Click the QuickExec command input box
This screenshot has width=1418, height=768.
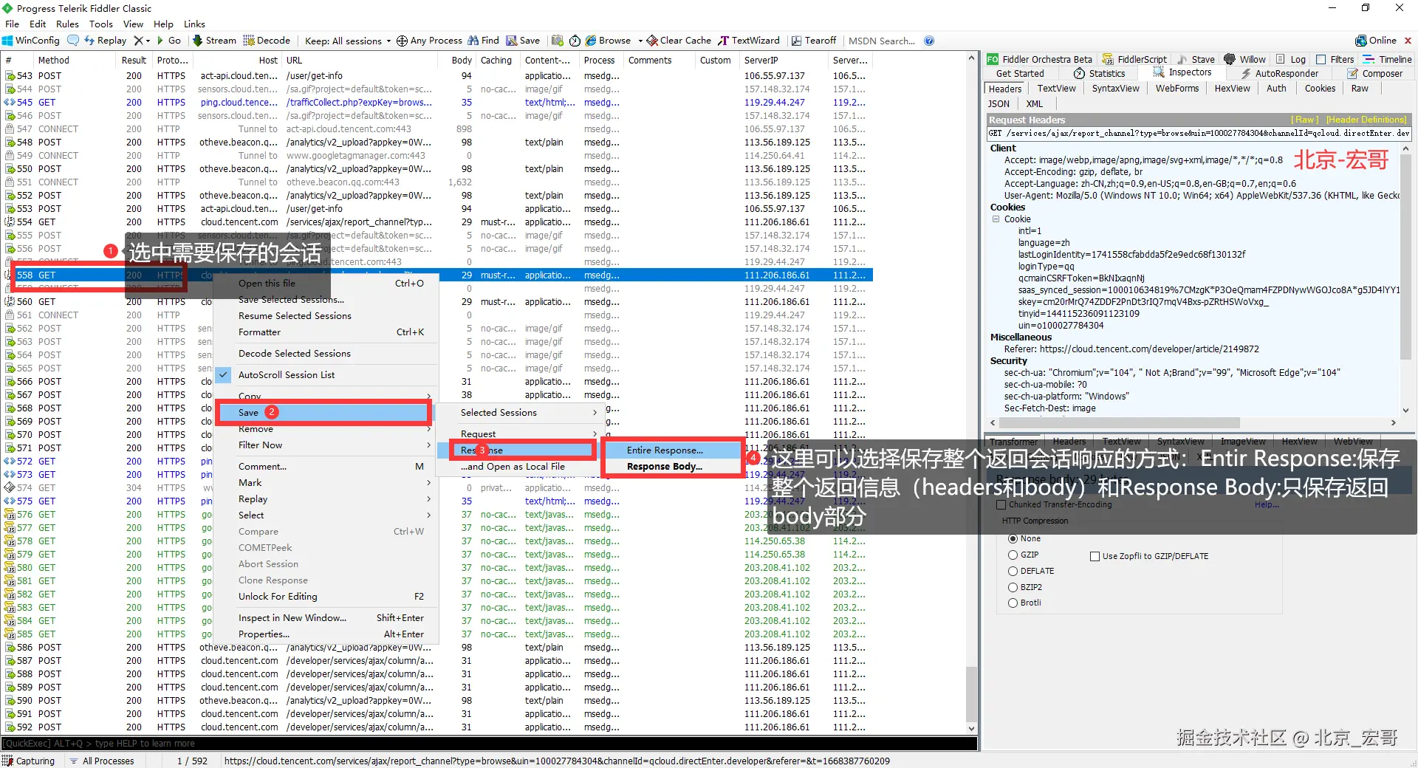[489, 744]
